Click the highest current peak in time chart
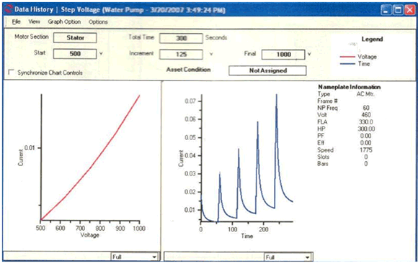Screen dimensions: 418x263 (277, 95)
